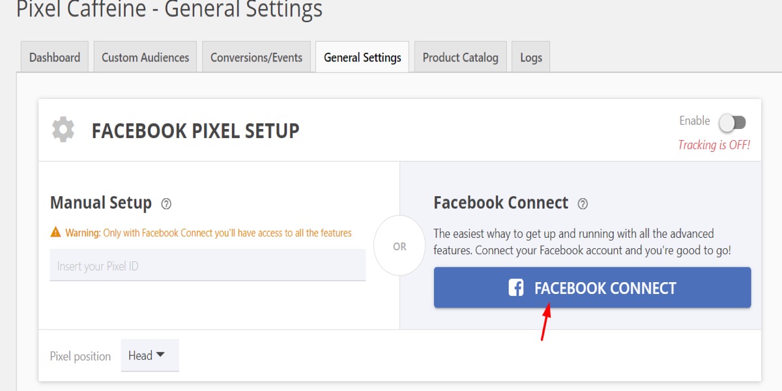
Task: Click the OR divider circle
Action: click(x=399, y=246)
